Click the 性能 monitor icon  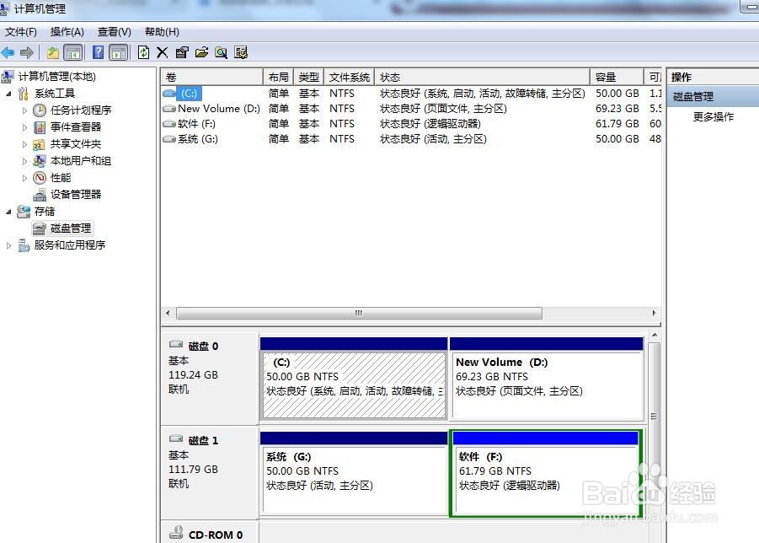coord(40,178)
